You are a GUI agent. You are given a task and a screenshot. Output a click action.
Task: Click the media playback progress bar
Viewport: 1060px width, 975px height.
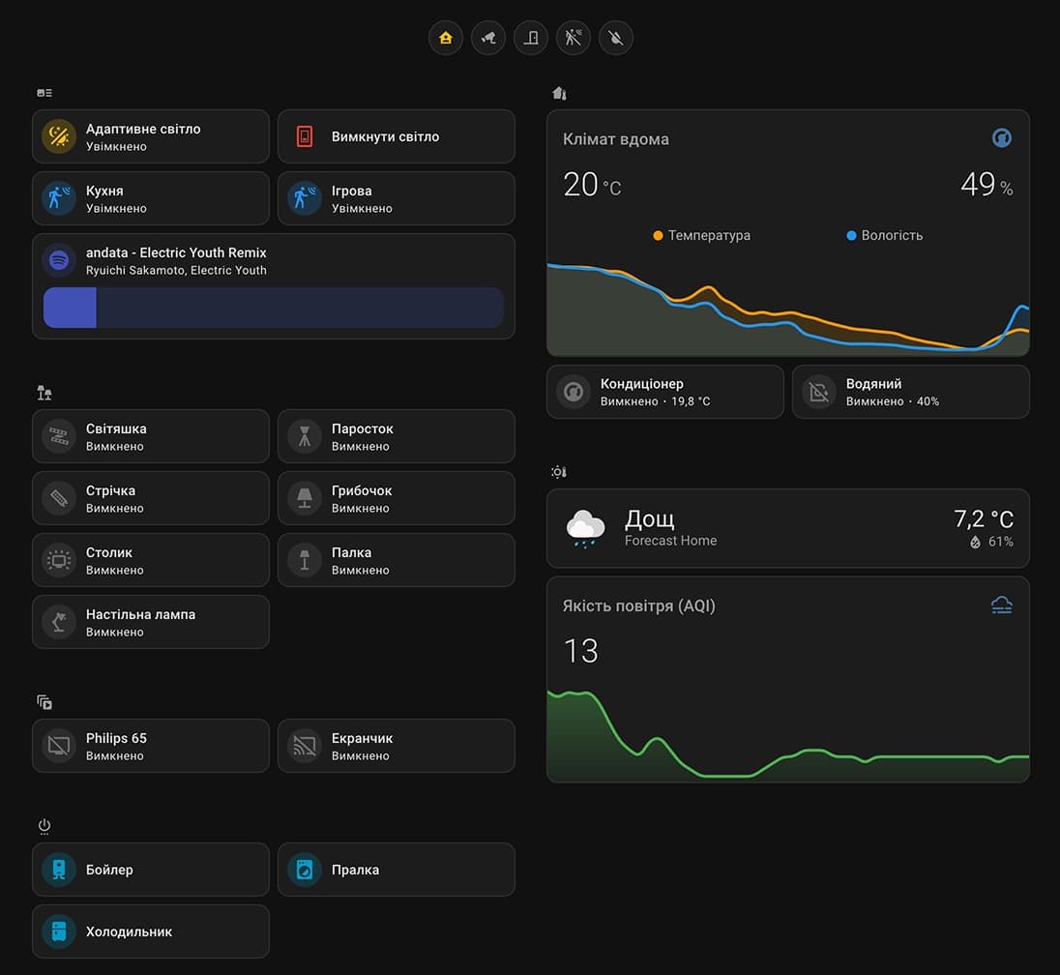coord(273,308)
